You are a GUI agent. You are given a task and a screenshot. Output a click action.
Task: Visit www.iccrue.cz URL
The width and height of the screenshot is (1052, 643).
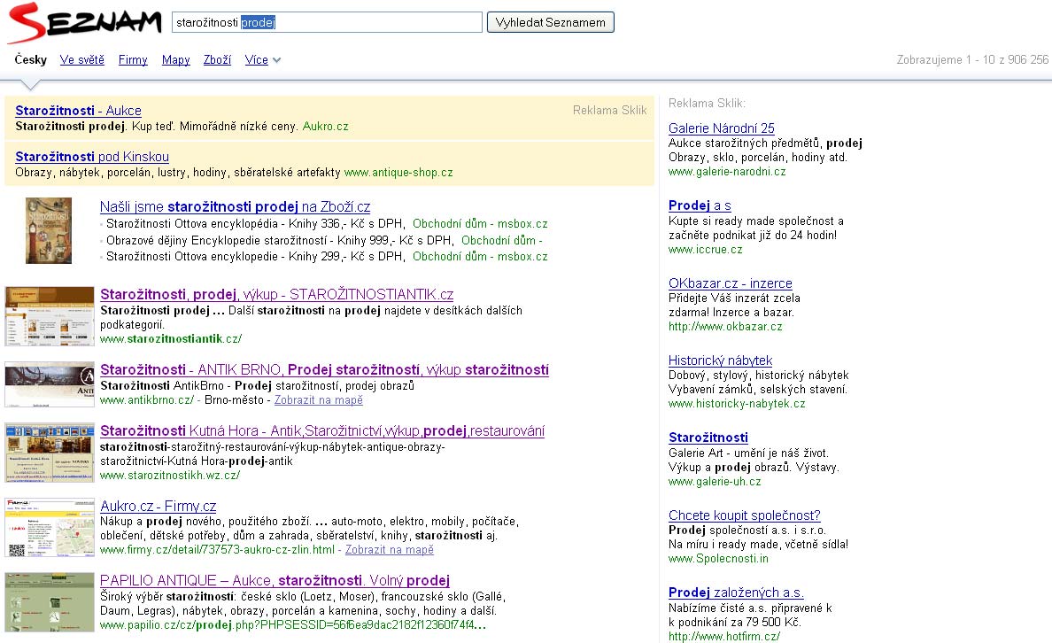tap(705, 250)
